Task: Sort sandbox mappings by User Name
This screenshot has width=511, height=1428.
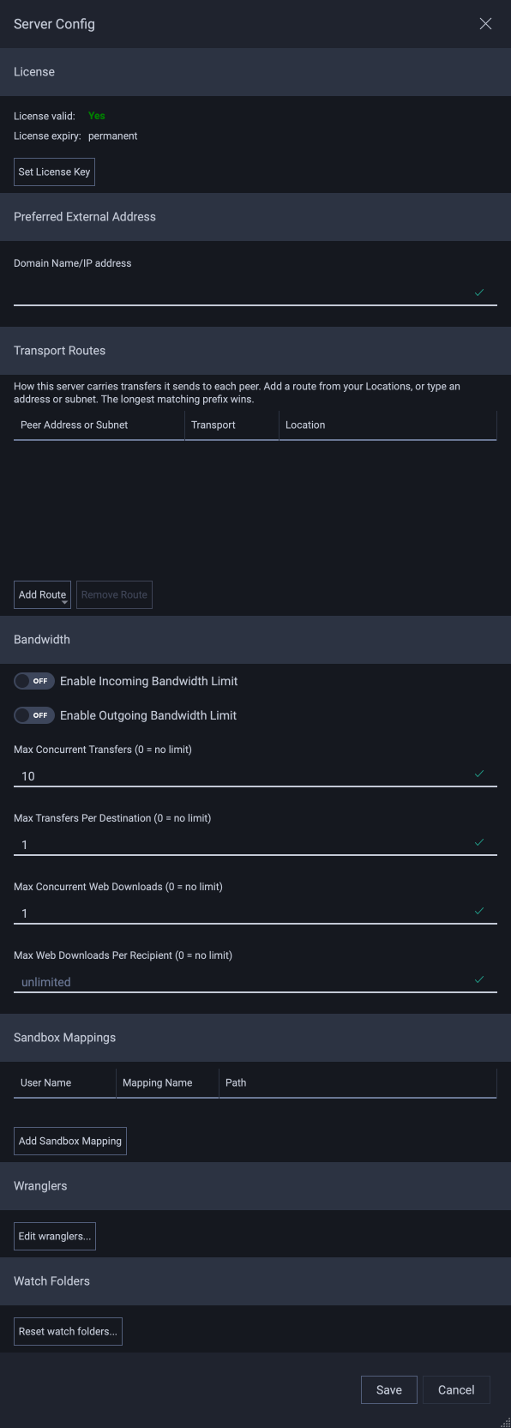Action: pos(65,1083)
